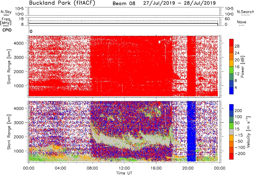Click the "20:00" time tick label

[x=188, y=168]
